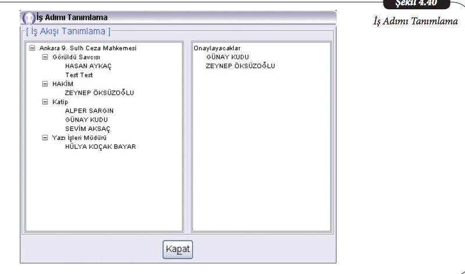
Task: Select ZEYNEP ÖKSÜZOĞLU under HAKİM
Action: tap(99, 93)
